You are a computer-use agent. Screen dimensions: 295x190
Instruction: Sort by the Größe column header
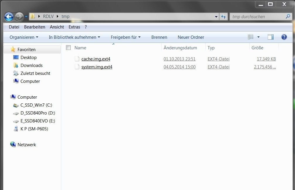click(x=257, y=48)
